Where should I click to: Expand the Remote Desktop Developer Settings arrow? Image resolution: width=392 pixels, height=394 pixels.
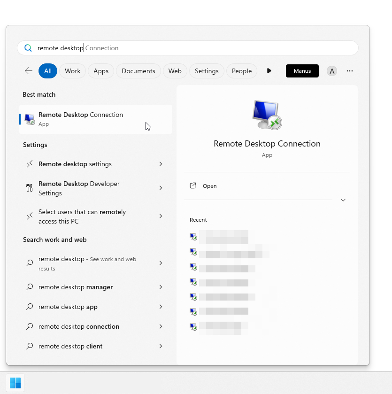pos(161,188)
